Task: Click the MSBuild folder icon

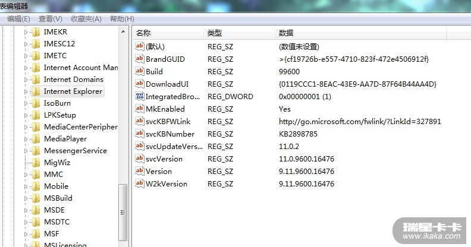Action: [x=36, y=198]
